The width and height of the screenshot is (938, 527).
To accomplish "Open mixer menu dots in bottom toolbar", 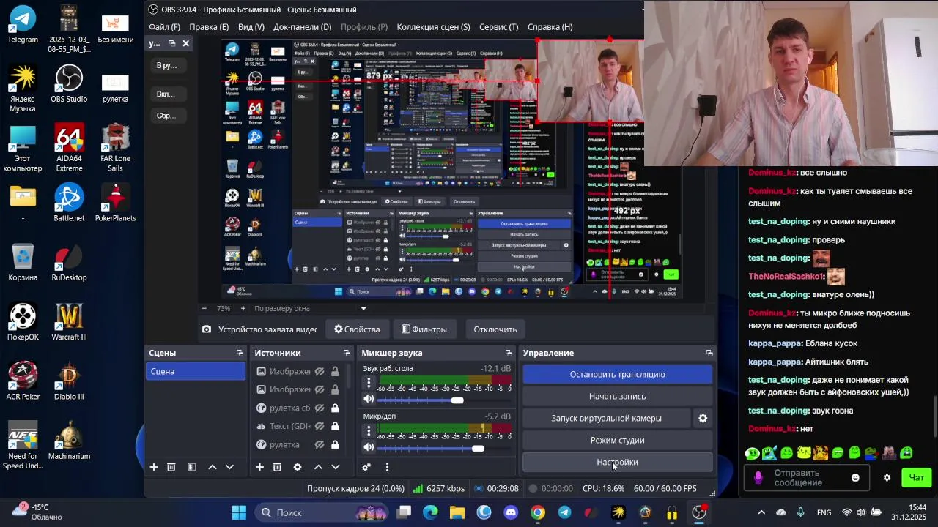I will coord(387,467).
